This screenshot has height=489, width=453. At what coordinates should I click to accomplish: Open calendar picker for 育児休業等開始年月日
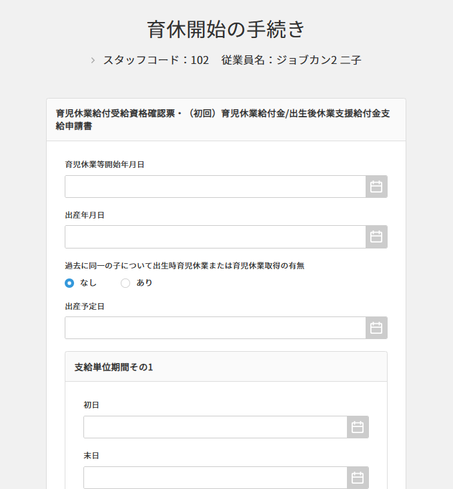click(x=376, y=187)
